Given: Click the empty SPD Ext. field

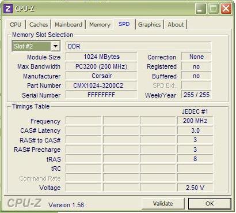Looking at the screenshot, I should (x=196, y=85).
